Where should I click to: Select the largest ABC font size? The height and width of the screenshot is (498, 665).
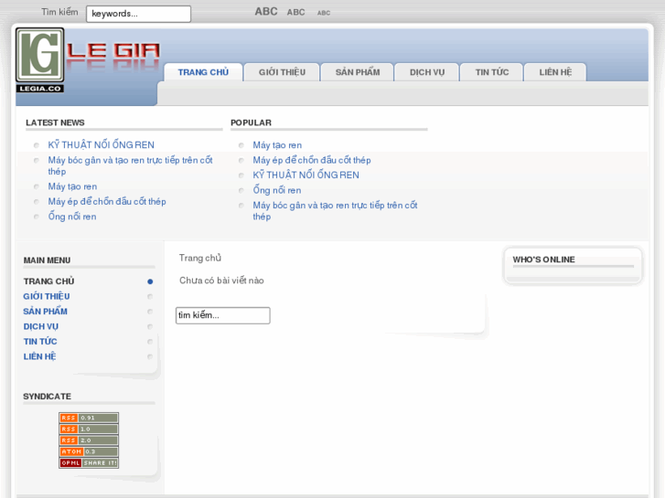[x=266, y=12]
